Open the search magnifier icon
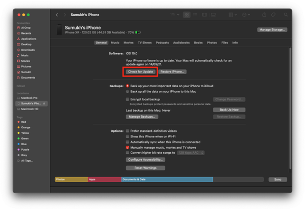This screenshot has height=210, width=305. 286,15
